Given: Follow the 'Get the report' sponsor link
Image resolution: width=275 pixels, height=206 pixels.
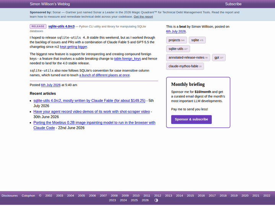Looking at the screenshot, I should [143, 17].
